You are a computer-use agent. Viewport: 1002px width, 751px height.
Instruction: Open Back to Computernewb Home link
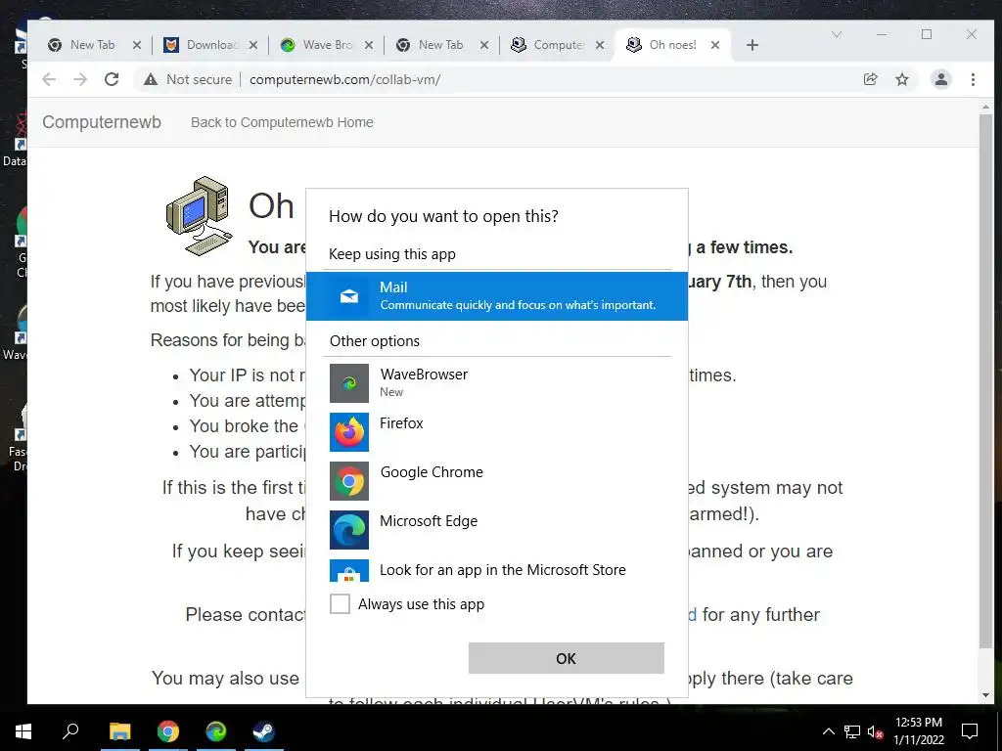point(282,122)
